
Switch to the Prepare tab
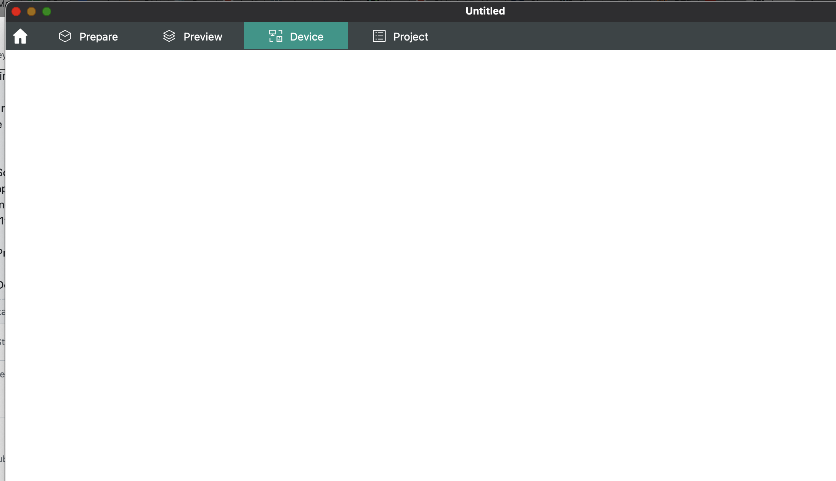pyautogui.click(x=88, y=36)
